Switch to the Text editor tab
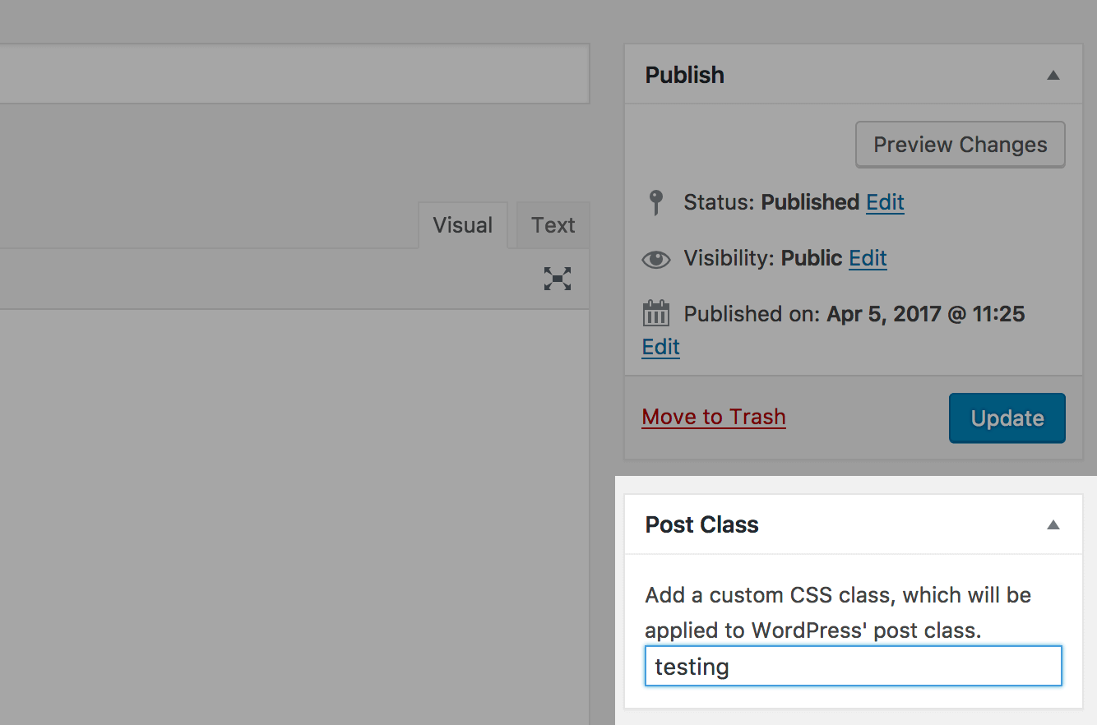The image size is (1097, 725). click(x=553, y=225)
